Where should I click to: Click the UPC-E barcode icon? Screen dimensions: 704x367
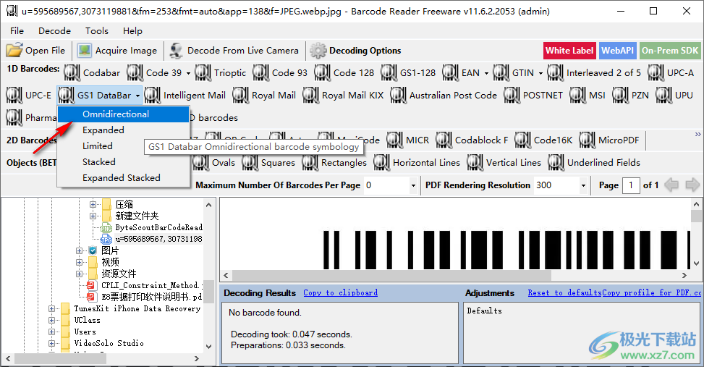14,96
